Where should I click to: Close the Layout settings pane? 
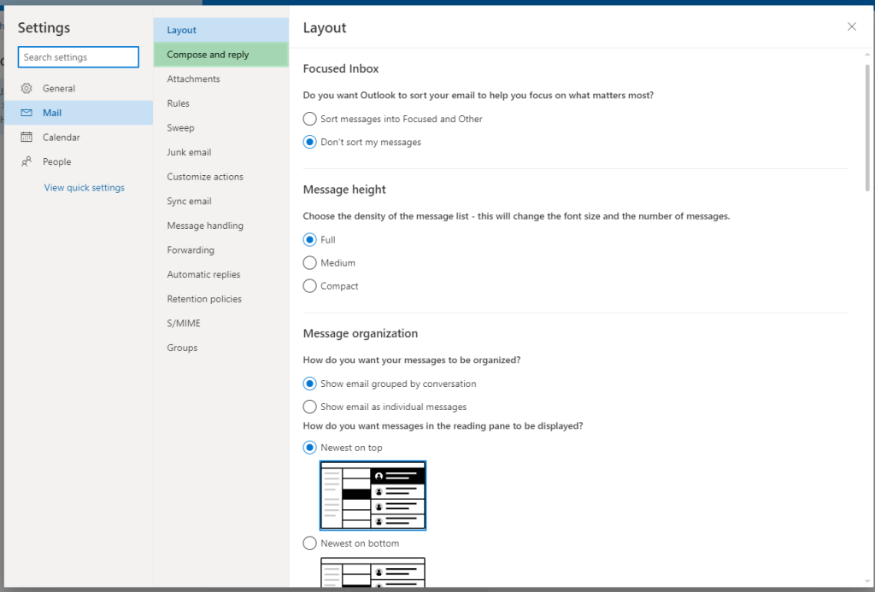click(x=851, y=26)
